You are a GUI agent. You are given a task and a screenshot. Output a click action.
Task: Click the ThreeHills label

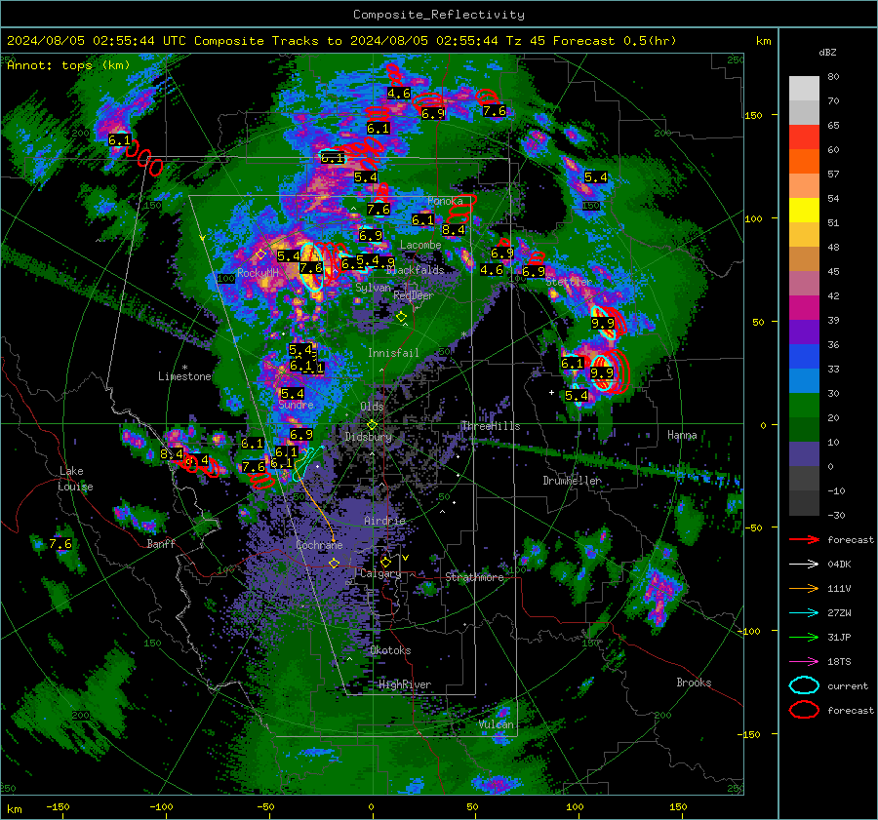491,426
